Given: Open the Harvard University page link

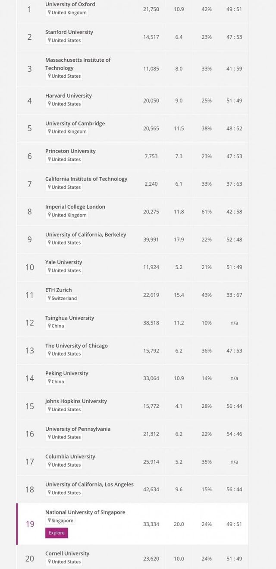Looking at the screenshot, I should pyautogui.click(x=69, y=95).
